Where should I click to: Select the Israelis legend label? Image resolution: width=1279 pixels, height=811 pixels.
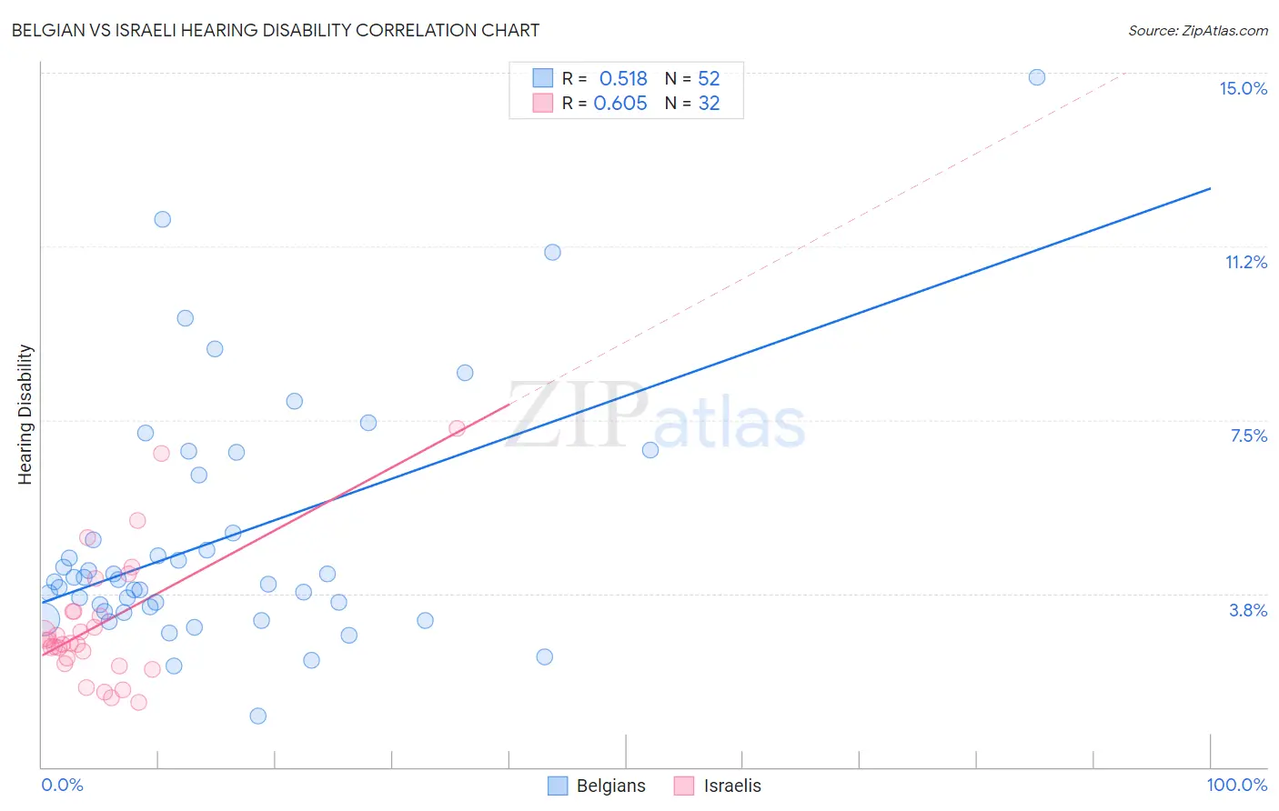(732, 786)
